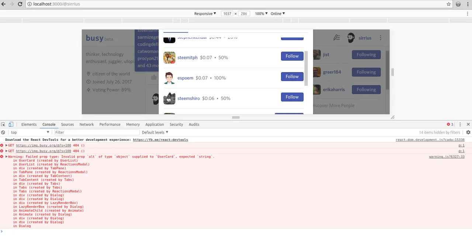Click the Following button for erikaharris

tap(366, 89)
